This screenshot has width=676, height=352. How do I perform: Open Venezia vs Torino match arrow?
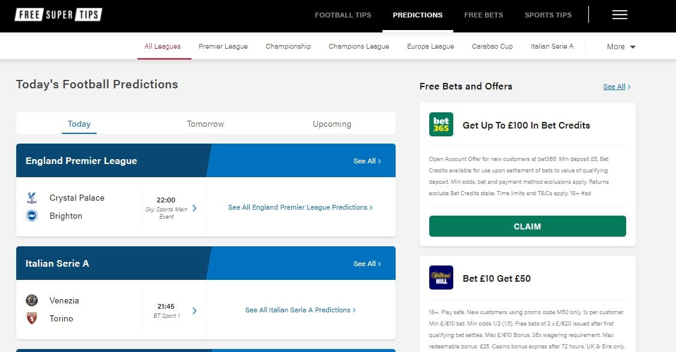click(x=195, y=311)
